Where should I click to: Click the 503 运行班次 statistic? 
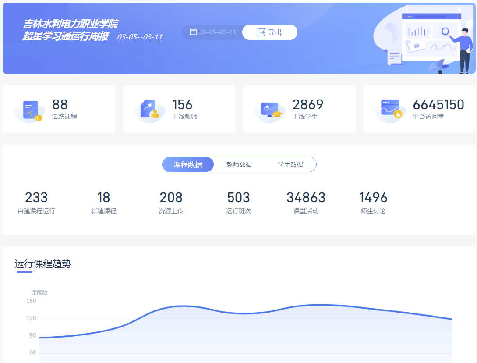pyautogui.click(x=238, y=203)
